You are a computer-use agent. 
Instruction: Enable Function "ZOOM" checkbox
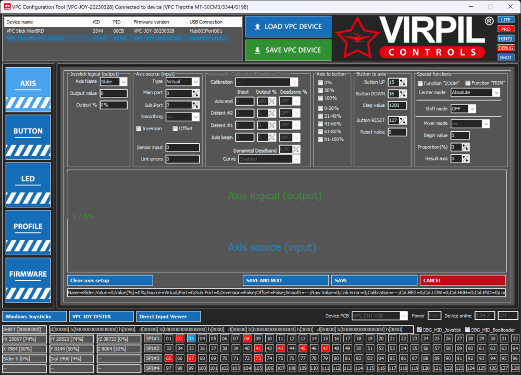tap(420, 83)
